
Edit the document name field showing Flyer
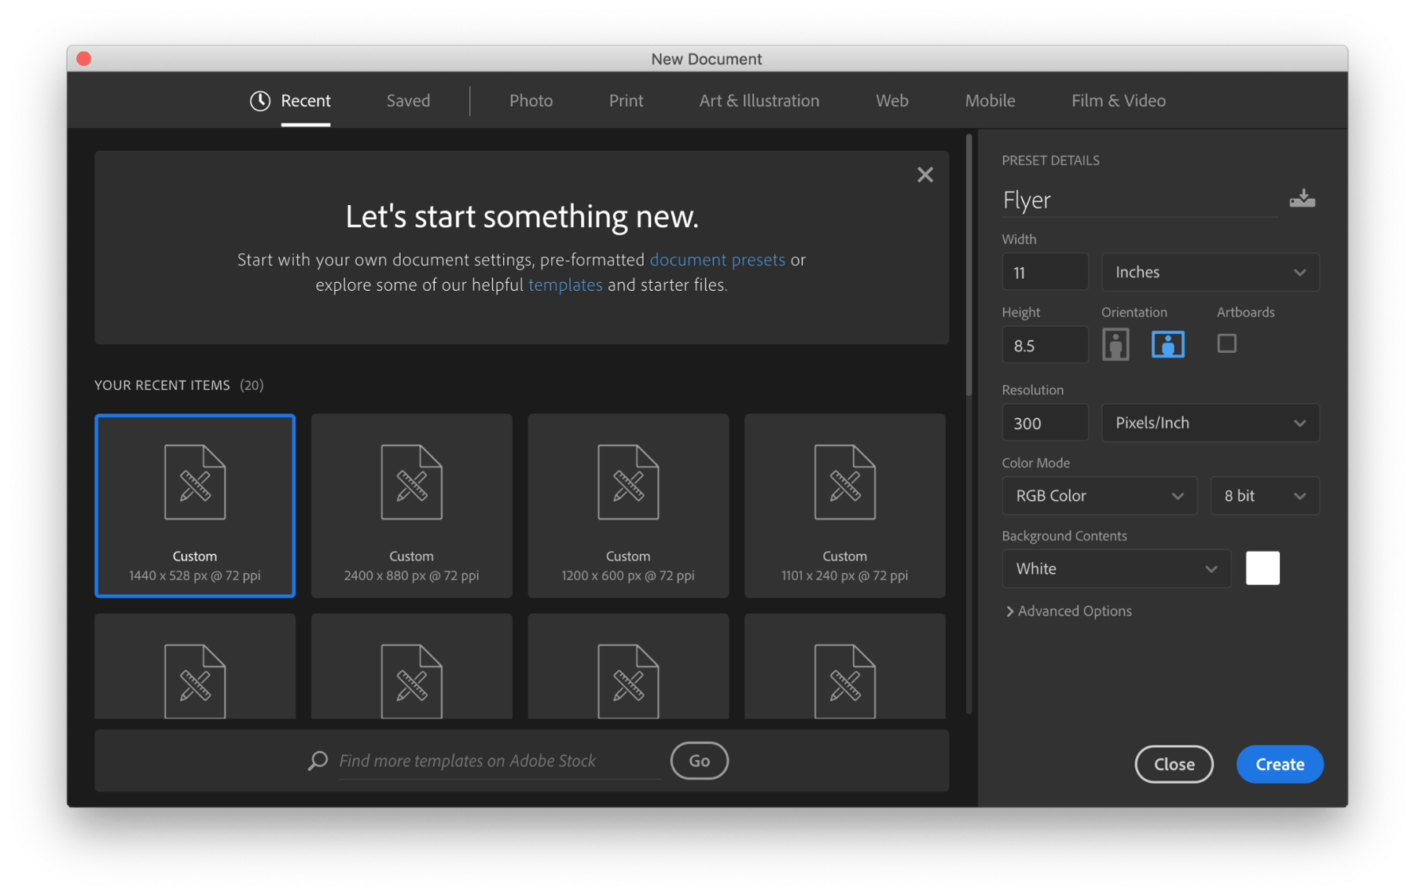(x=1101, y=200)
